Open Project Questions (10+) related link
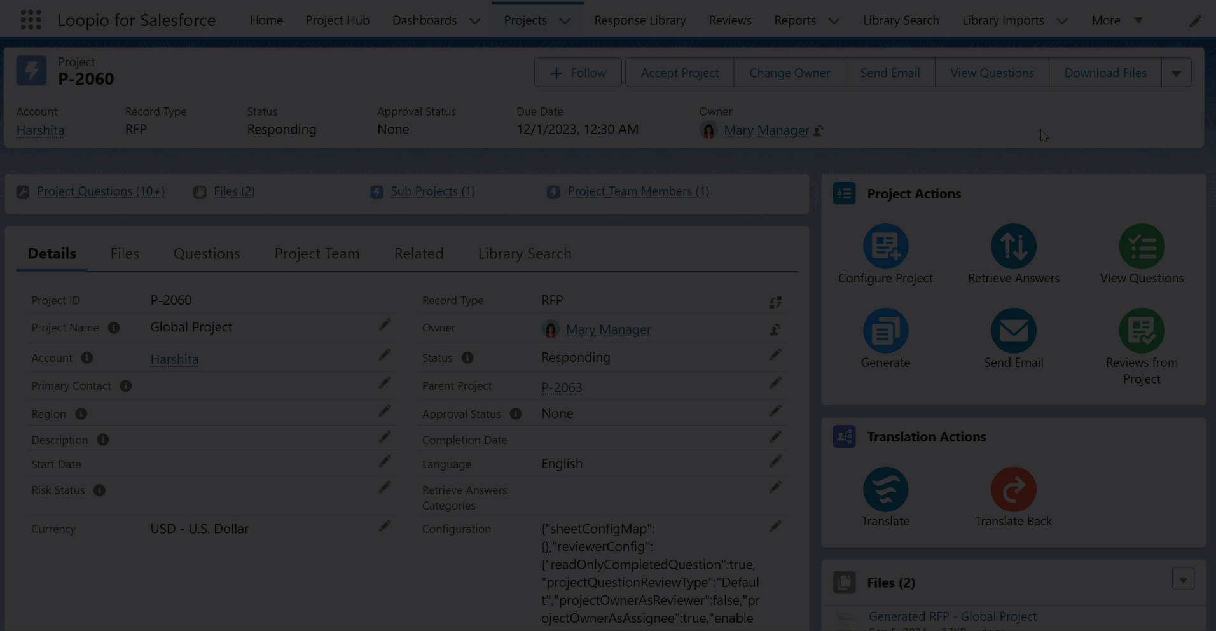 tap(100, 191)
